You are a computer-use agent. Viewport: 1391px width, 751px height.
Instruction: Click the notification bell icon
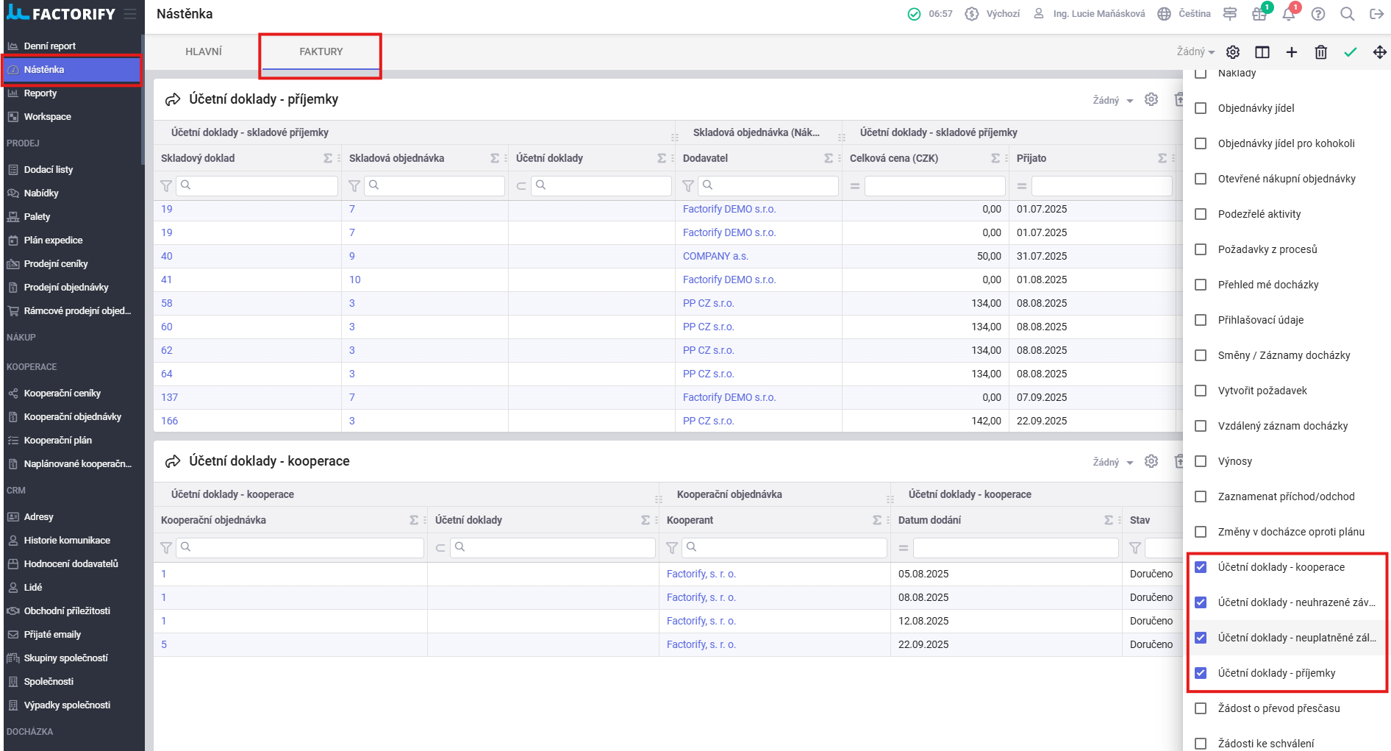1288,15
